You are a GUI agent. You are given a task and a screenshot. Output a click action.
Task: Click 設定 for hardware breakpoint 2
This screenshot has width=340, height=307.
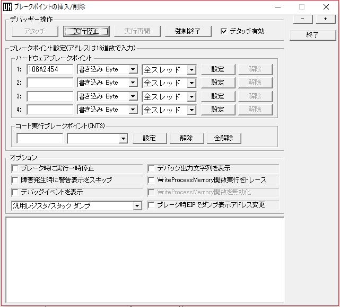[218, 83]
